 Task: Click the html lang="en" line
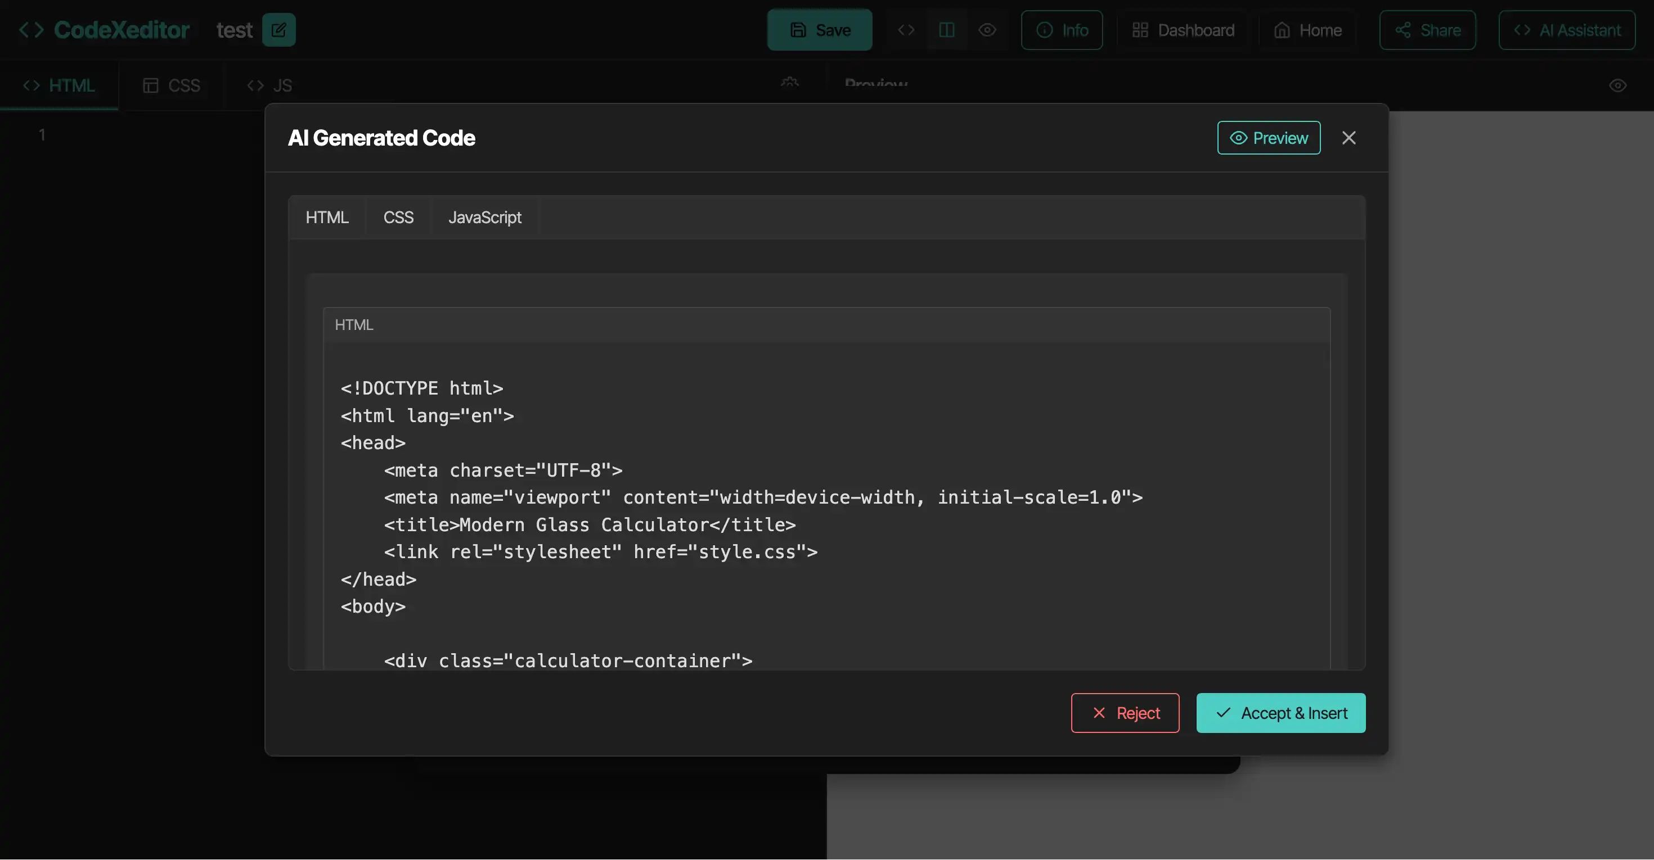[x=427, y=415]
